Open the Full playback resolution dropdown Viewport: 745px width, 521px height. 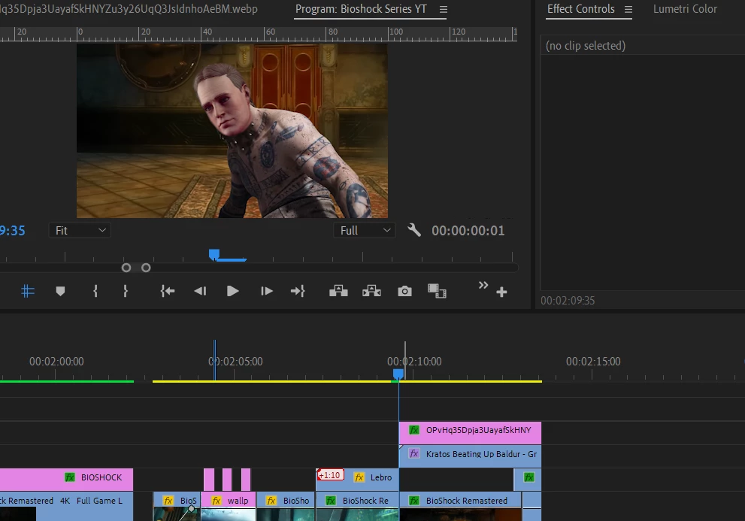coord(364,231)
